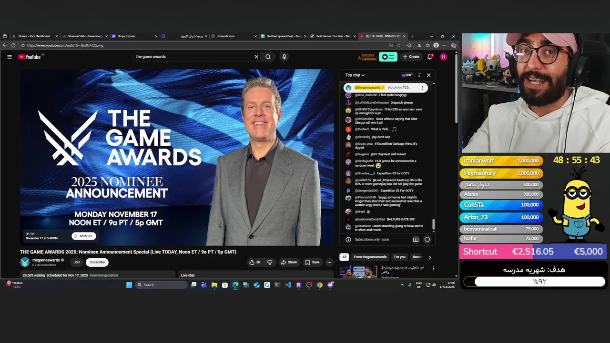Click the Game Awards nominee video player
The height and width of the screenshot is (343, 610).
pyautogui.click(x=177, y=157)
